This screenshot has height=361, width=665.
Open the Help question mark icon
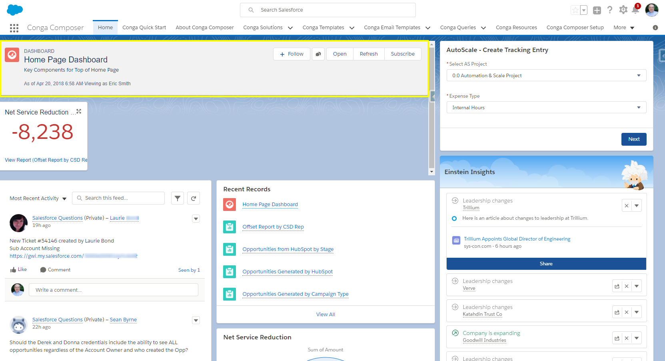pyautogui.click(x=610, y=10)
